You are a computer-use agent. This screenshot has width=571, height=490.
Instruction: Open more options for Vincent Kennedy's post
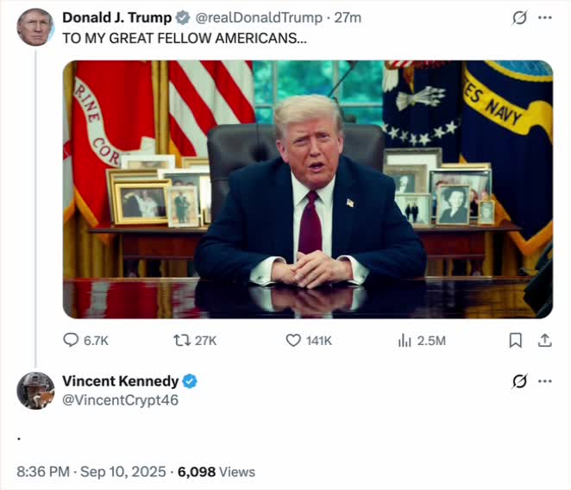544,381
